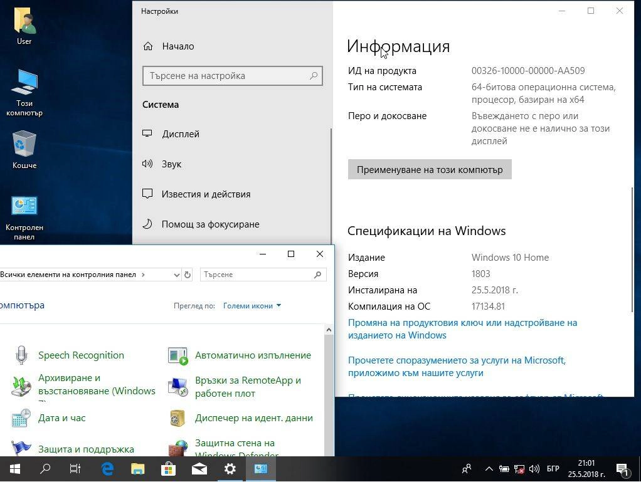This screenshot has height=482, width=641.
Task: Switch БГР input language indicator
Action: tap(553, 468)
